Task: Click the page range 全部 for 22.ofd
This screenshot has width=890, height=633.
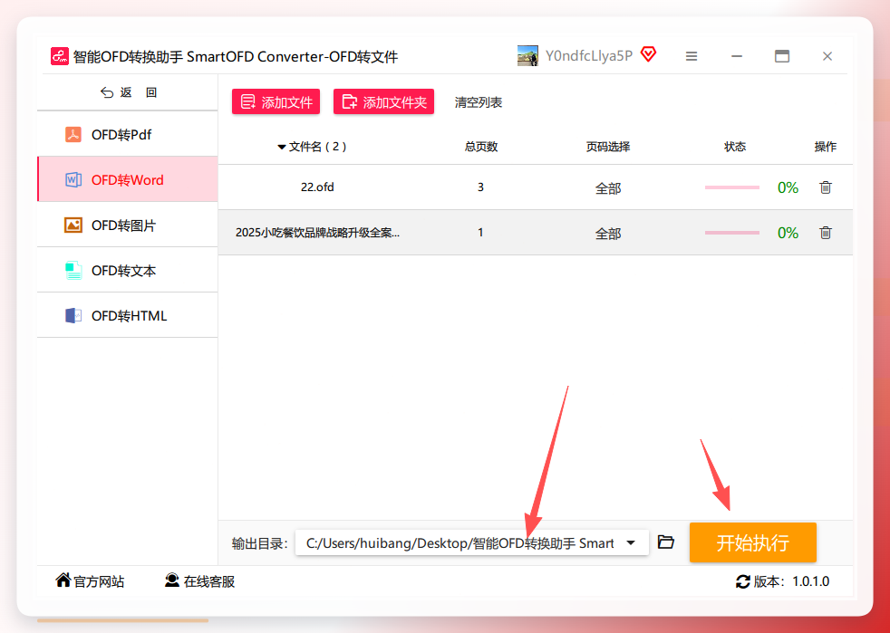Action: [608, 187]
